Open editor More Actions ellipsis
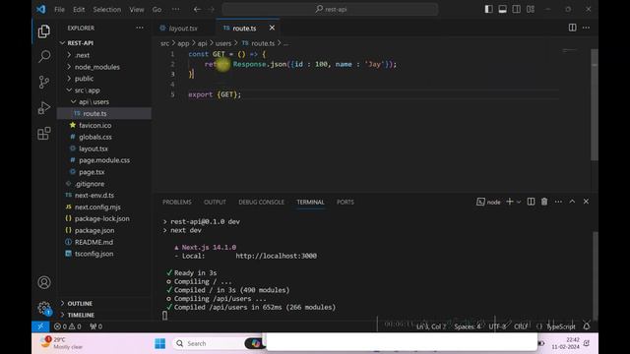This screenshot has height=354, width=630. click(587, 28)
